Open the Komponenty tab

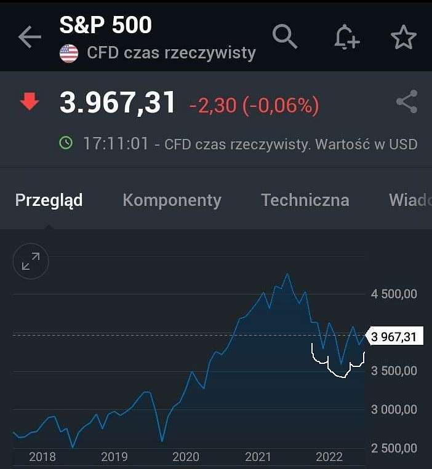coord(172,200)
